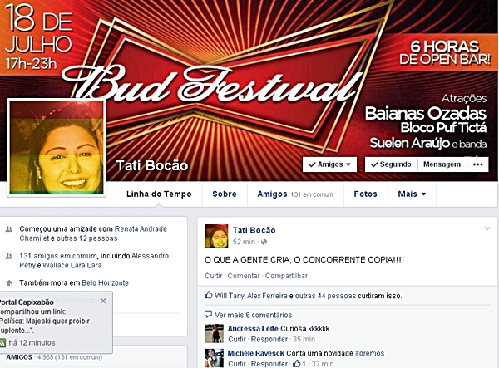This screenshot has width=499, height=368.
Task: Open the Fotos tab
Action: coord(365,194)
